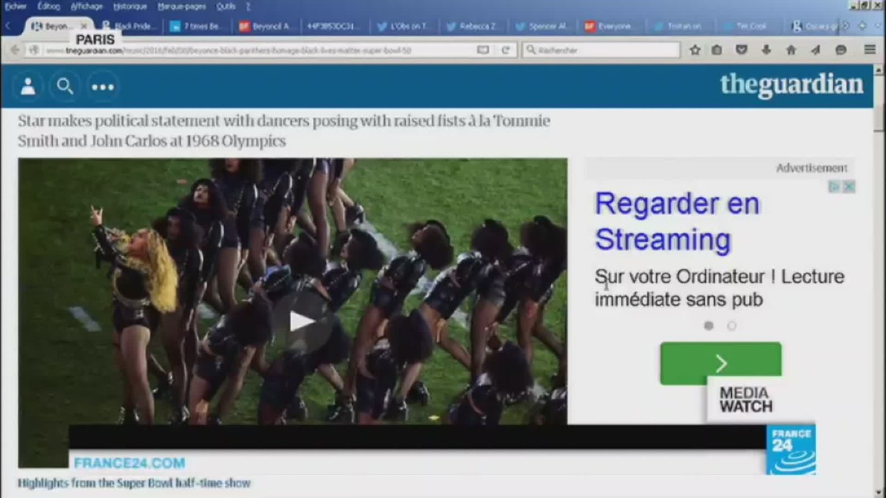The image size is (886, 498).
Task: Close the active Beyoncé Guardian tab
Action: coord(84,26)
